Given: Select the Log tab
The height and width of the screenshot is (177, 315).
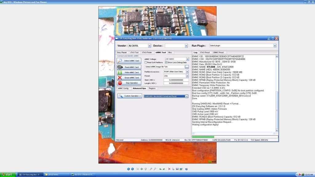Looking at the screenshot, I should [195, 53].
